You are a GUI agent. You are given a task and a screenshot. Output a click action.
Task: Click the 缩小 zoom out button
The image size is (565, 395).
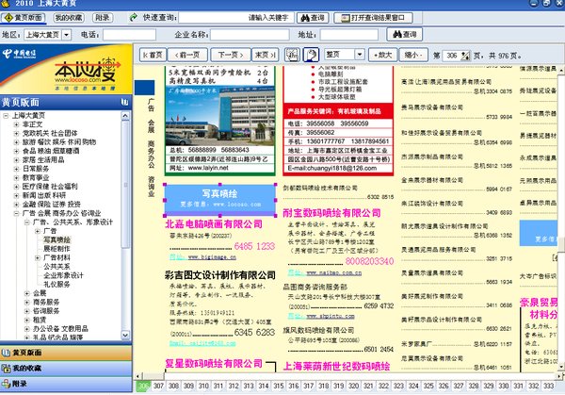tap(413, 56)
